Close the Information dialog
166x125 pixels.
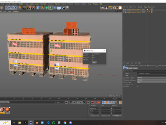point(104,51)
